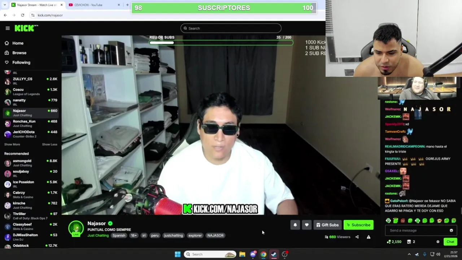The image size is (462, 260).
Task: Select the peru tag
Action: 155,235
